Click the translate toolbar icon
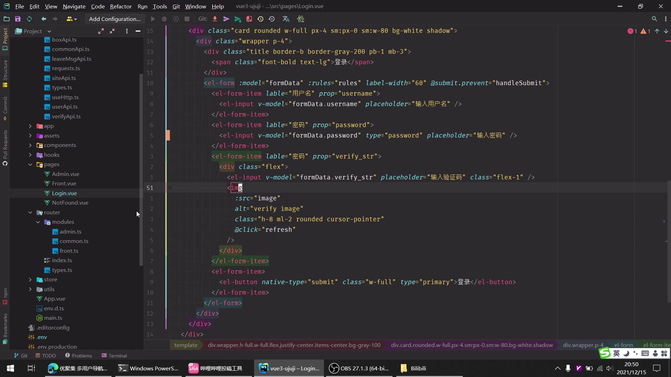671x377 pixels. coord(286,19)
